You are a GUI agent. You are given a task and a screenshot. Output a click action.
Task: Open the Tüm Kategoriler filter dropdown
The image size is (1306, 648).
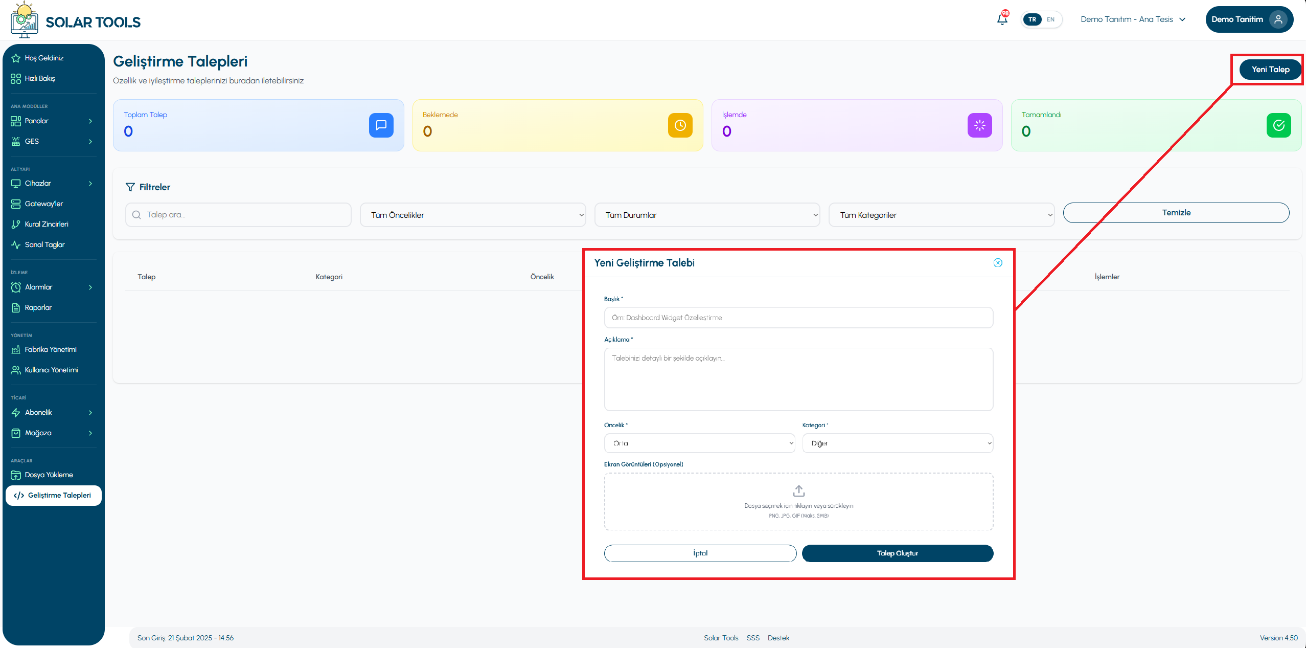tap(942, 215)
